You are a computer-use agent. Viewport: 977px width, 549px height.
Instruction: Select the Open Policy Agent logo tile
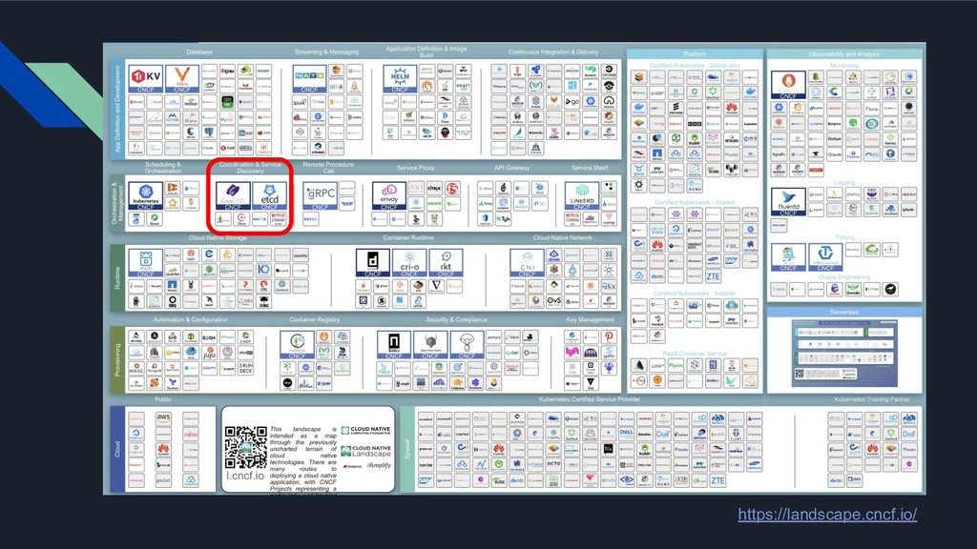point(430,344)
